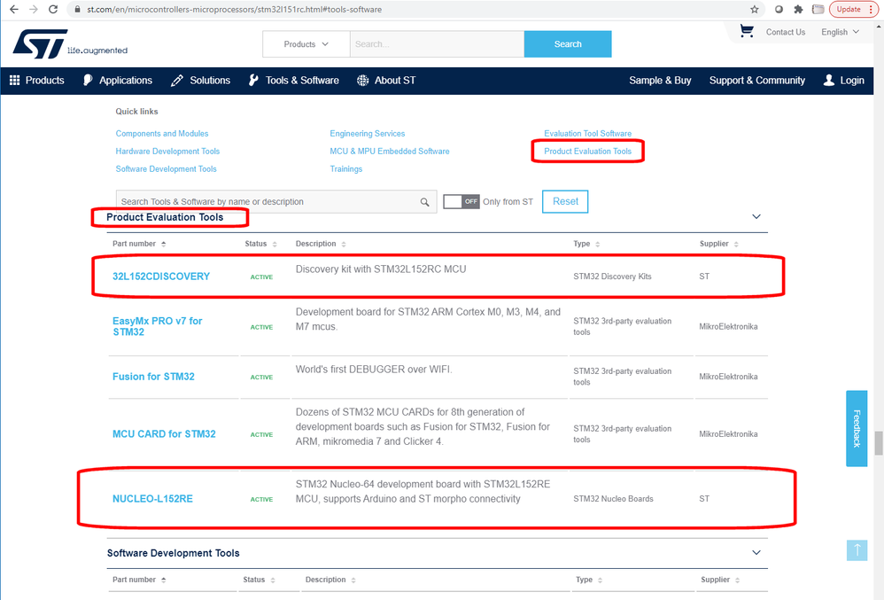Collapse the Product Evaluation Tools section chevron
This screenshot has width=884, height=600.
756,216
